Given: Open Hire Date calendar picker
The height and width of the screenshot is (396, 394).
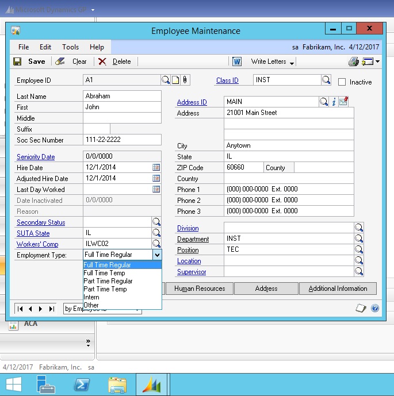Looking at the screenshot, I should tap(156, 167).
